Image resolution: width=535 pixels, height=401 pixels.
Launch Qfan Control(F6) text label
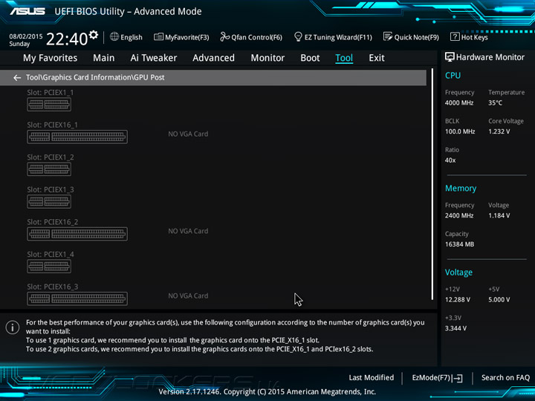256,37
